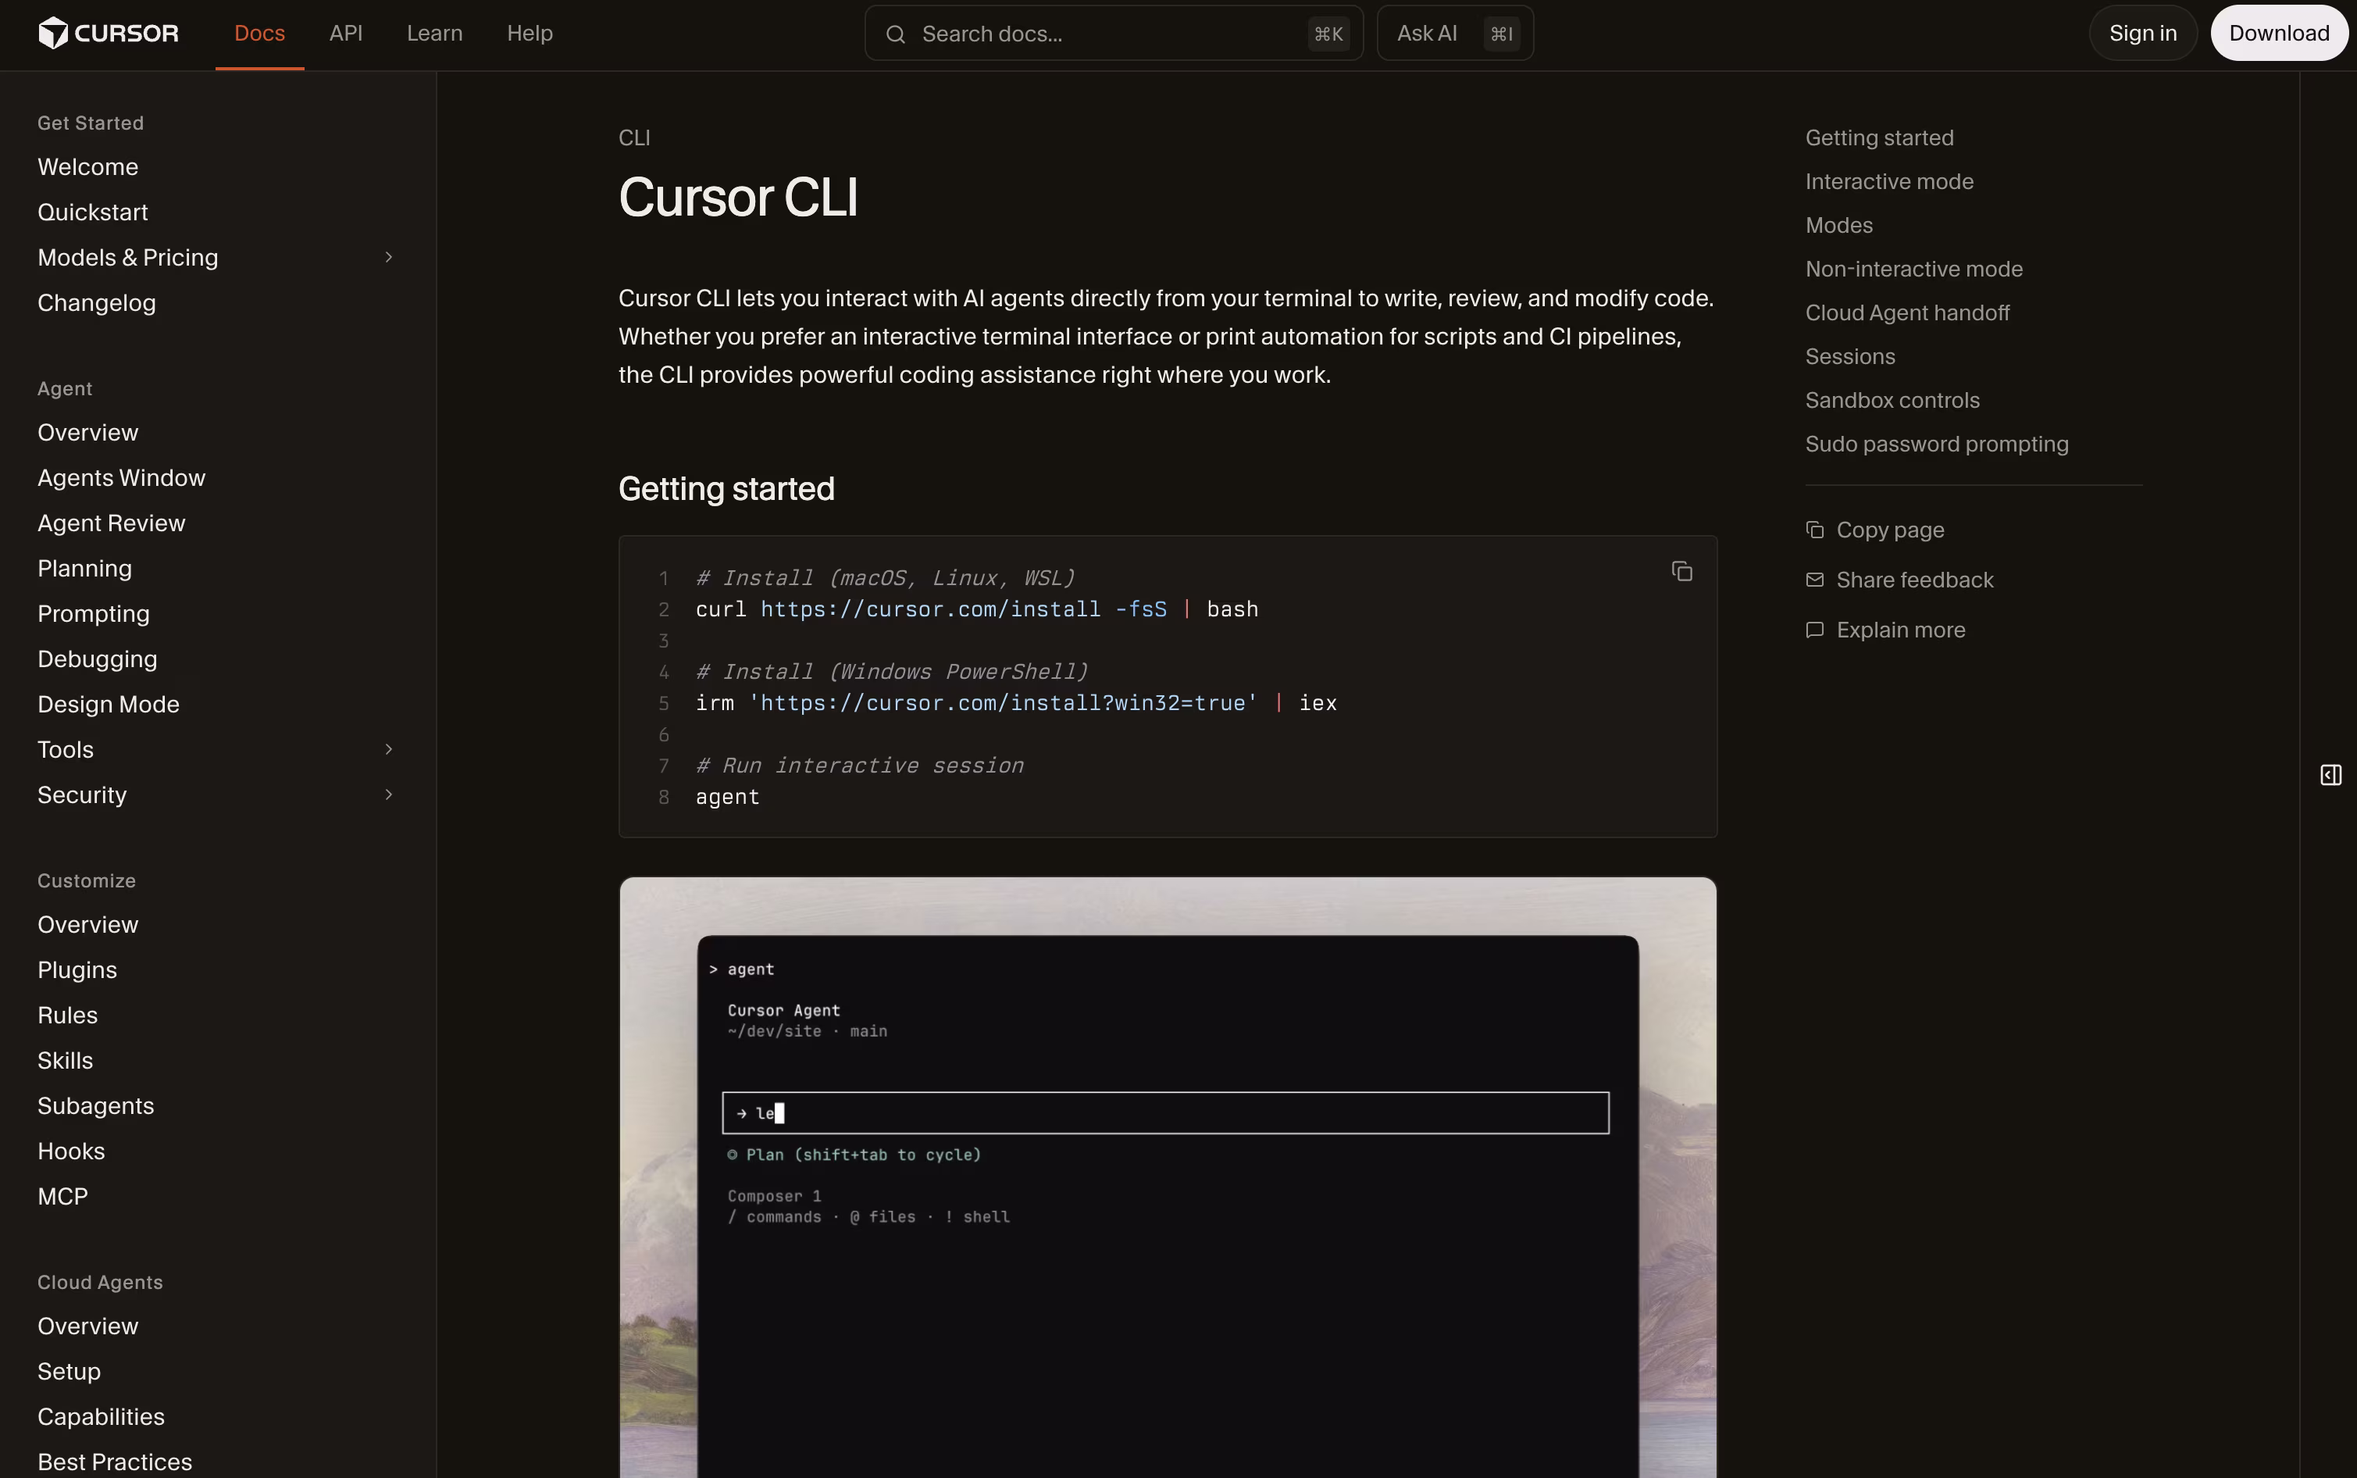This screenshot has width=2357, height=1478.
Task: Jump to Modes section
Action: tap(1839, 226)
